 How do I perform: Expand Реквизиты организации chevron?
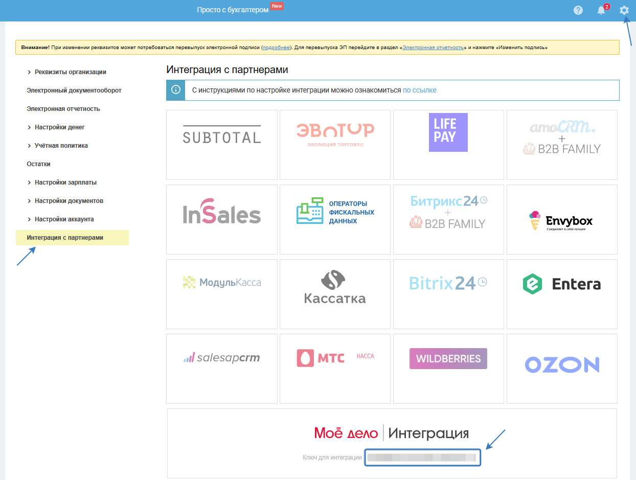tap(29, 72)
